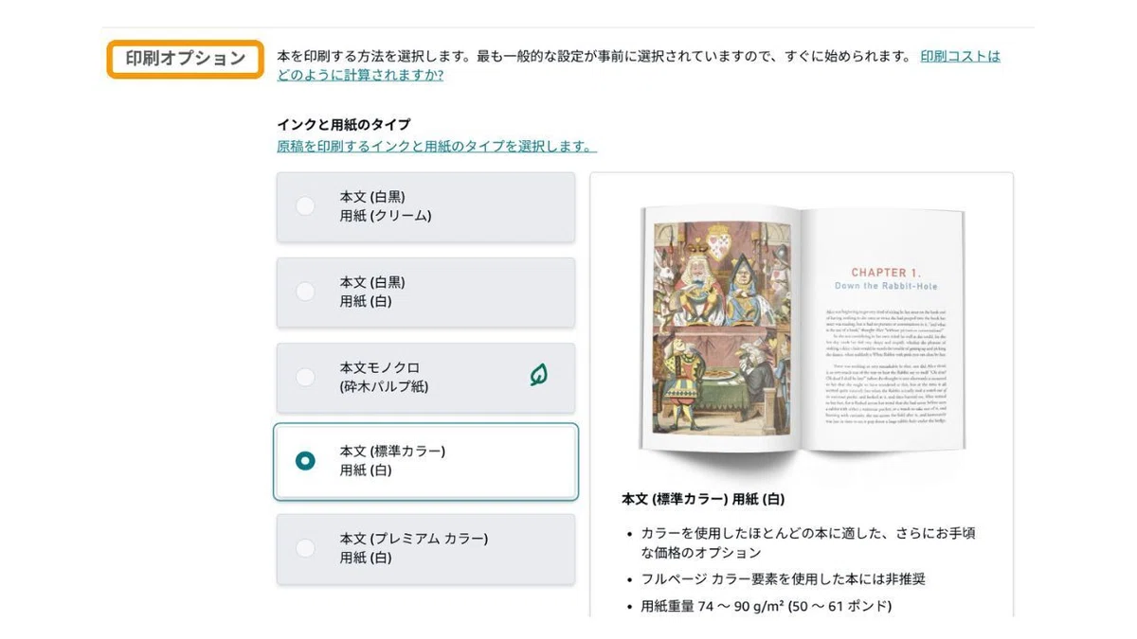This screenshot has width=1137, height=639.
Task: Click the フルページ カラー要素 非推奨 bullet
Action: [x=776, y=578]
